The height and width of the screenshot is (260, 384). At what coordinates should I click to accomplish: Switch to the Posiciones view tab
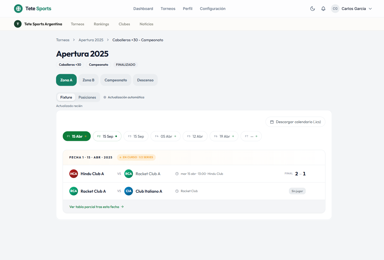[87, 97]
